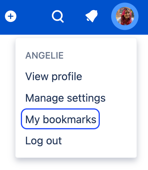Select Log out from the dropdown

tap(44, 141)
